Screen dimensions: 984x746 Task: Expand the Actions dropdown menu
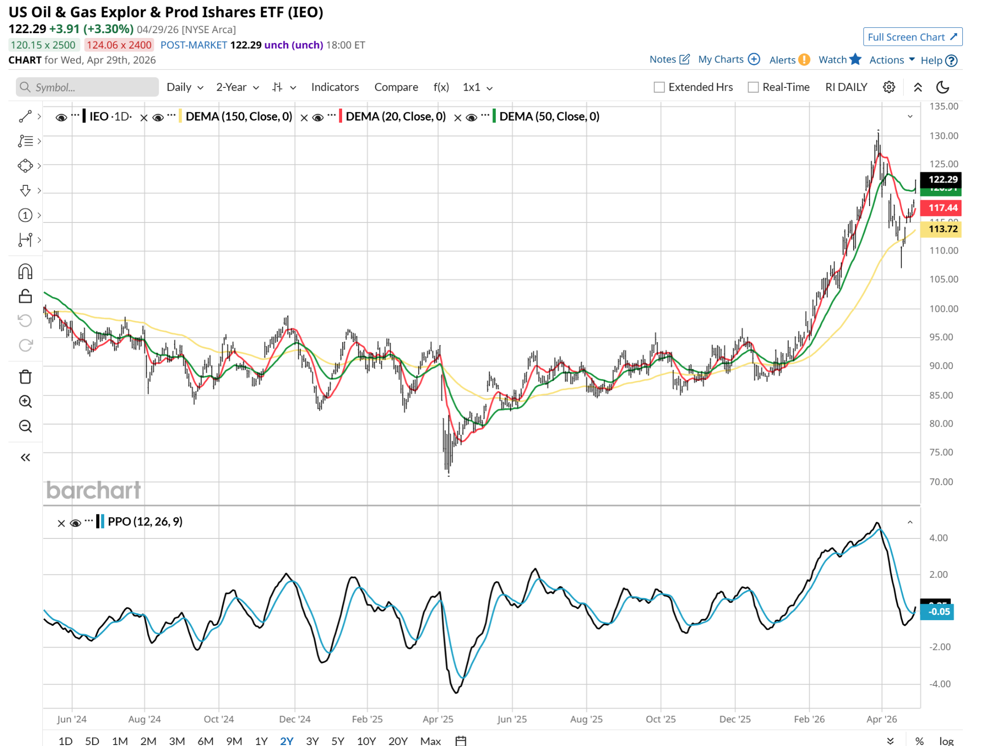click(892, 60)
